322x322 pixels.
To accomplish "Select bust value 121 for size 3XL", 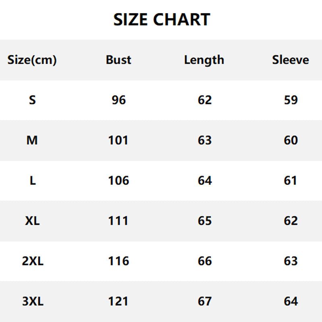I will pyautogui.click(x=118, y=301).
